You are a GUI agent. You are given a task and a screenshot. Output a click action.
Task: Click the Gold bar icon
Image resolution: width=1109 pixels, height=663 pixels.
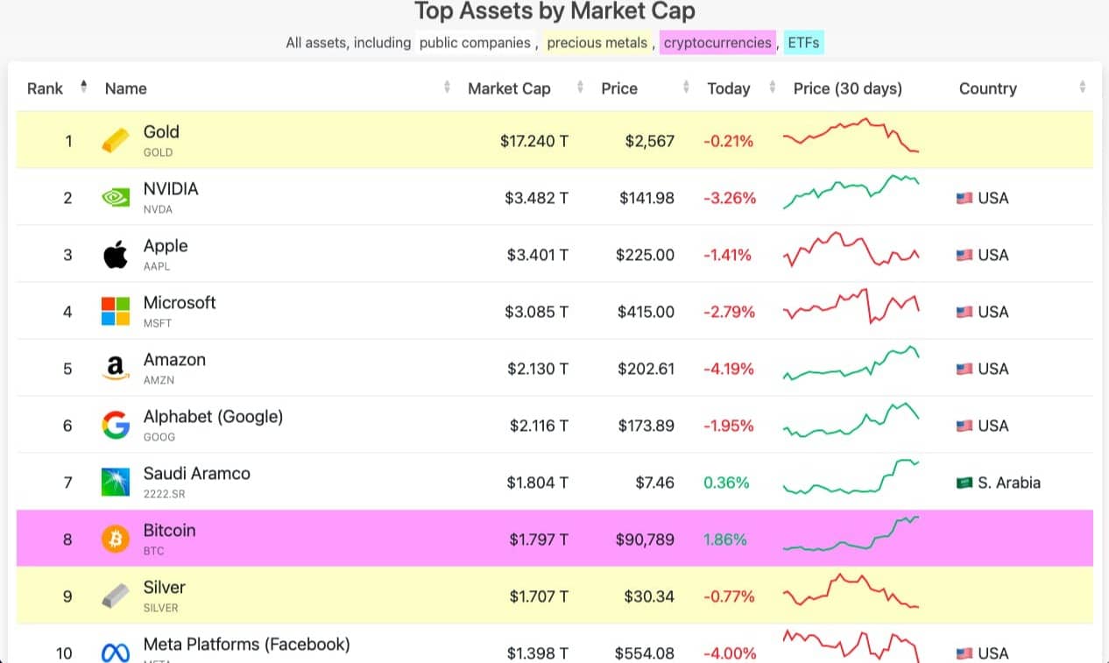click(x=115, y=140)
